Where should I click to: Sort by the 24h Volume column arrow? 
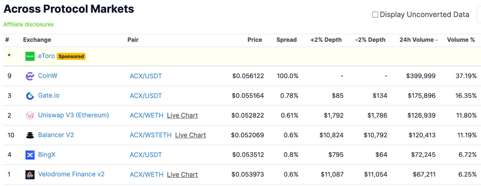(x=437, y=40)
